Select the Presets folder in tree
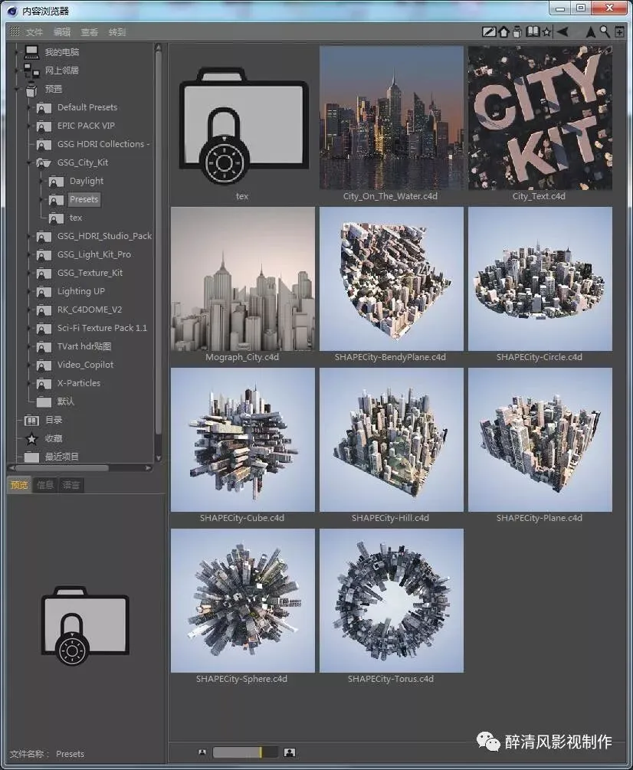The width and height of the screenshot is (633, 770). pos(84,199)
